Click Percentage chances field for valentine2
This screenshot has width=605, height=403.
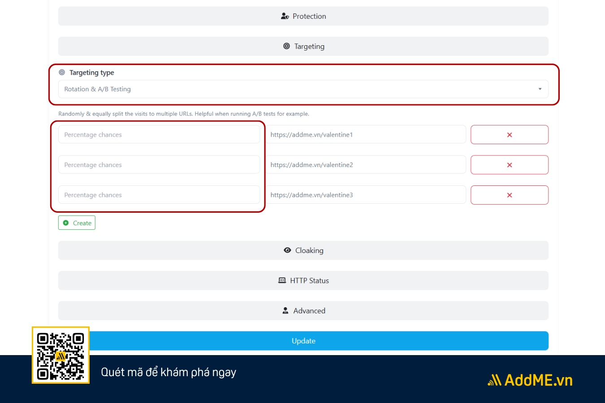coord(159,165)
